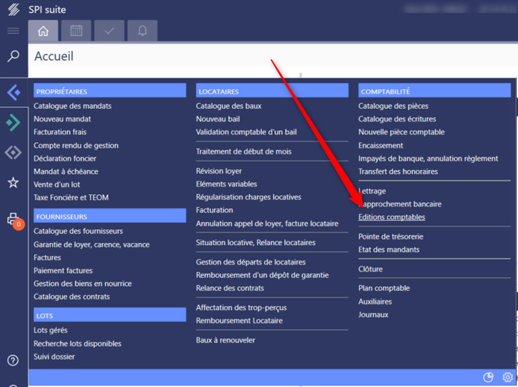Image resolution: width=518 pixels, height=387 pixels.
Task: Open Remboursement d'un dépôt de garantie
Action: 263,275
